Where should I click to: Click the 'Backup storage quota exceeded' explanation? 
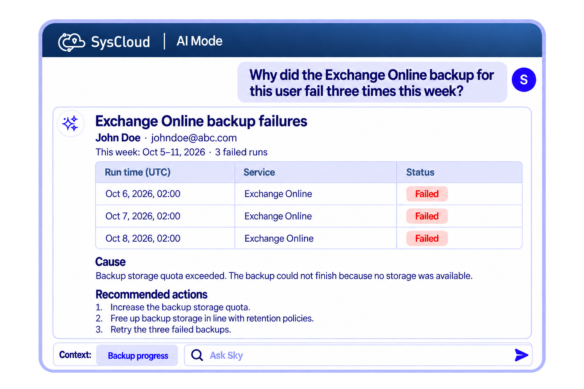284,276
